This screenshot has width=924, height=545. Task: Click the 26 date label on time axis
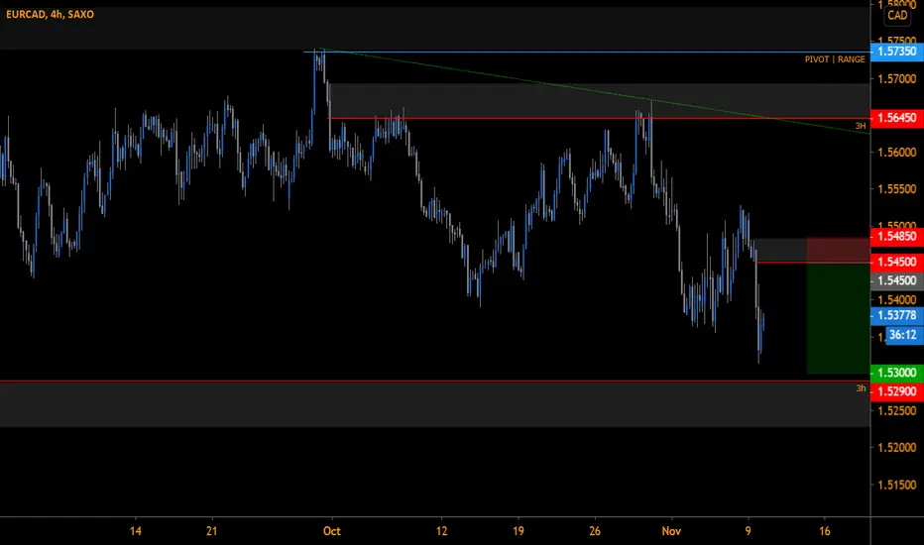(x=595, y=531)
